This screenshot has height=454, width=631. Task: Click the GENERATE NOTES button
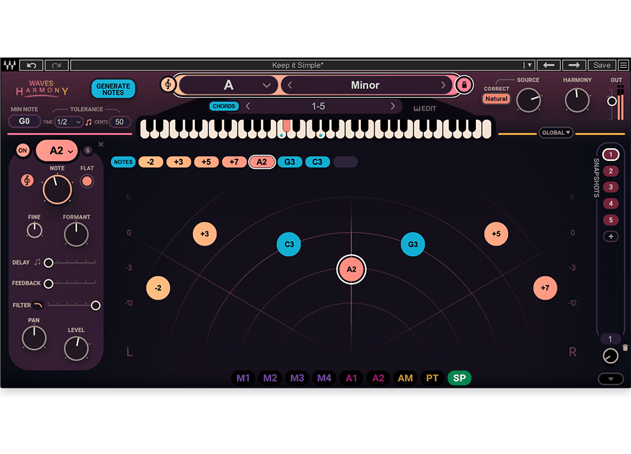point(112,89)
